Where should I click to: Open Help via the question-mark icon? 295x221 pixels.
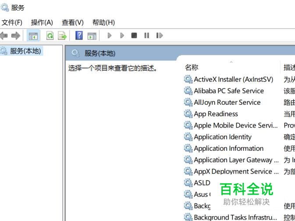79,36
